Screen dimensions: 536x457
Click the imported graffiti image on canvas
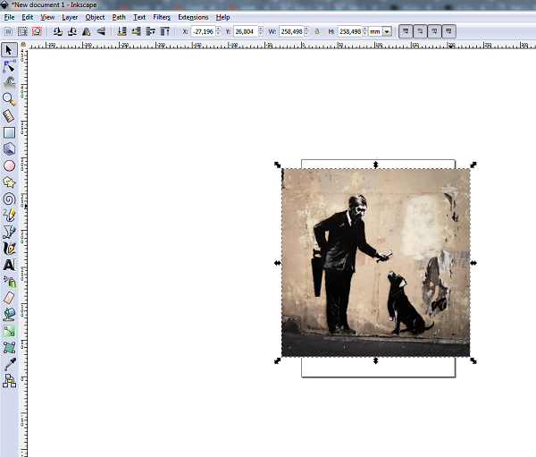click(376, 263)
